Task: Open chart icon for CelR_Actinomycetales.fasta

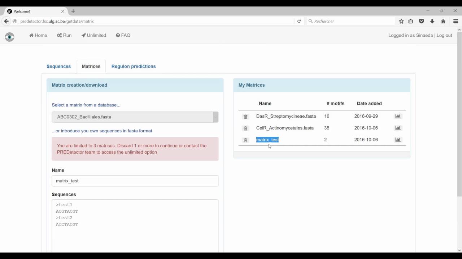Action: tap(398, 128)
